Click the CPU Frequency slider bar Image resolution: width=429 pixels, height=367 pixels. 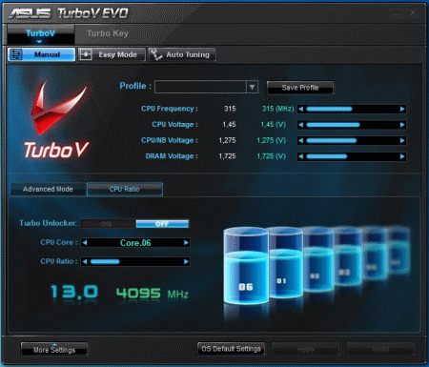[352, 109]
